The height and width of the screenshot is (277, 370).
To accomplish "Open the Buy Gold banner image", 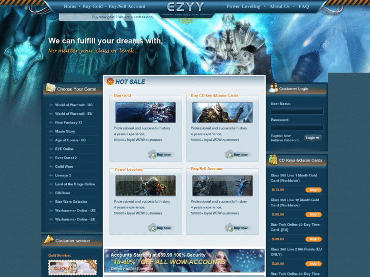I will 146,112.
